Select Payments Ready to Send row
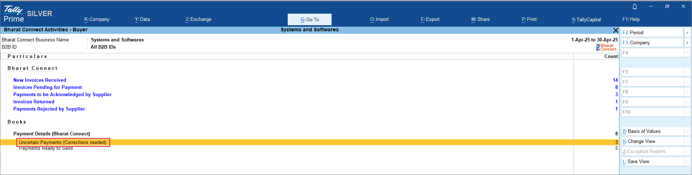692x175 pixels. coord(46,148)
